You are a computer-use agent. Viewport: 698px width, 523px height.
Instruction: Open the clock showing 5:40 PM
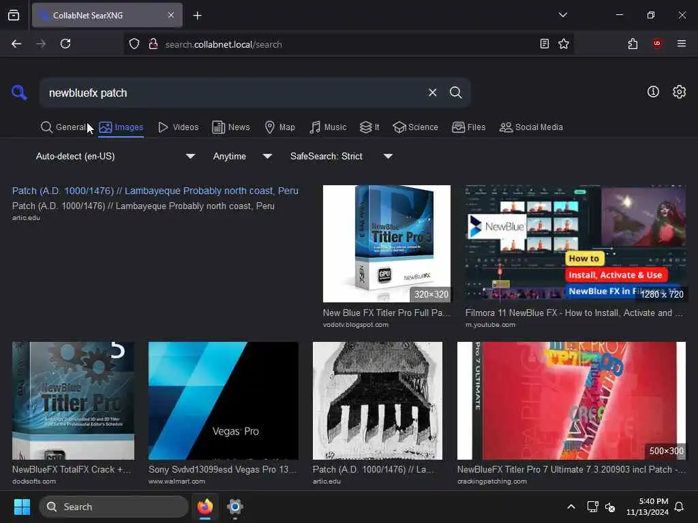point(648,507)
